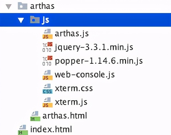This screenshot has height=135, width=171.
Task: Click the jquery-3.3.1.min.js minified file icon
Action: (x=48, y=47)
